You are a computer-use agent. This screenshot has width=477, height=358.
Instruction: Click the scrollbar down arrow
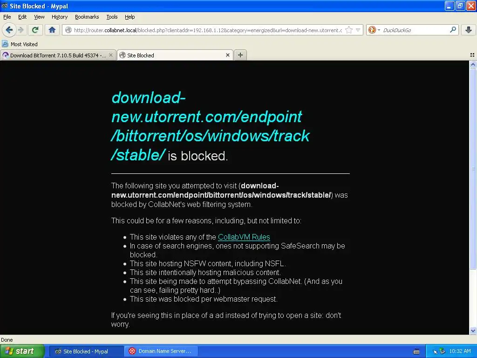[x=473, y=331]
